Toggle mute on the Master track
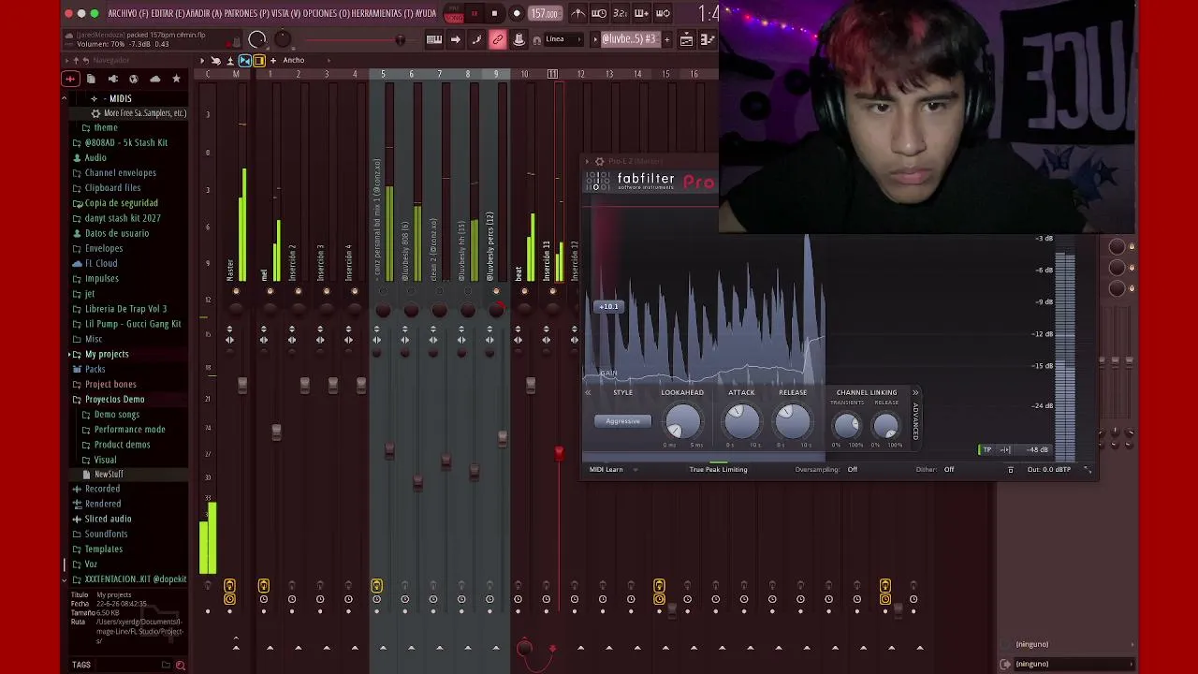The height and width of the screenshot is (674, 1198). (x=236, y=291)
